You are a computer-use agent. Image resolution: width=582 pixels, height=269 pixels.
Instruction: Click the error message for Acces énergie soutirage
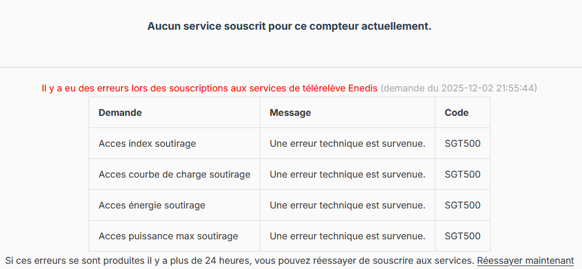coord(347,206)
